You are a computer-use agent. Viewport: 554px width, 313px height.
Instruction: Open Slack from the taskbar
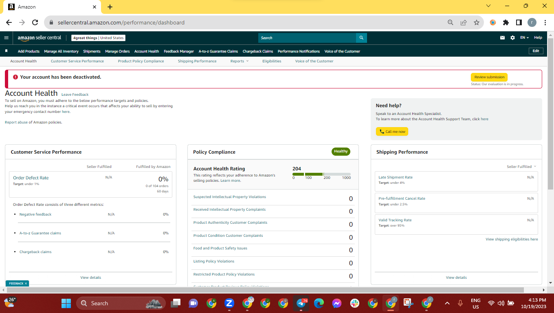pos(355,303)
